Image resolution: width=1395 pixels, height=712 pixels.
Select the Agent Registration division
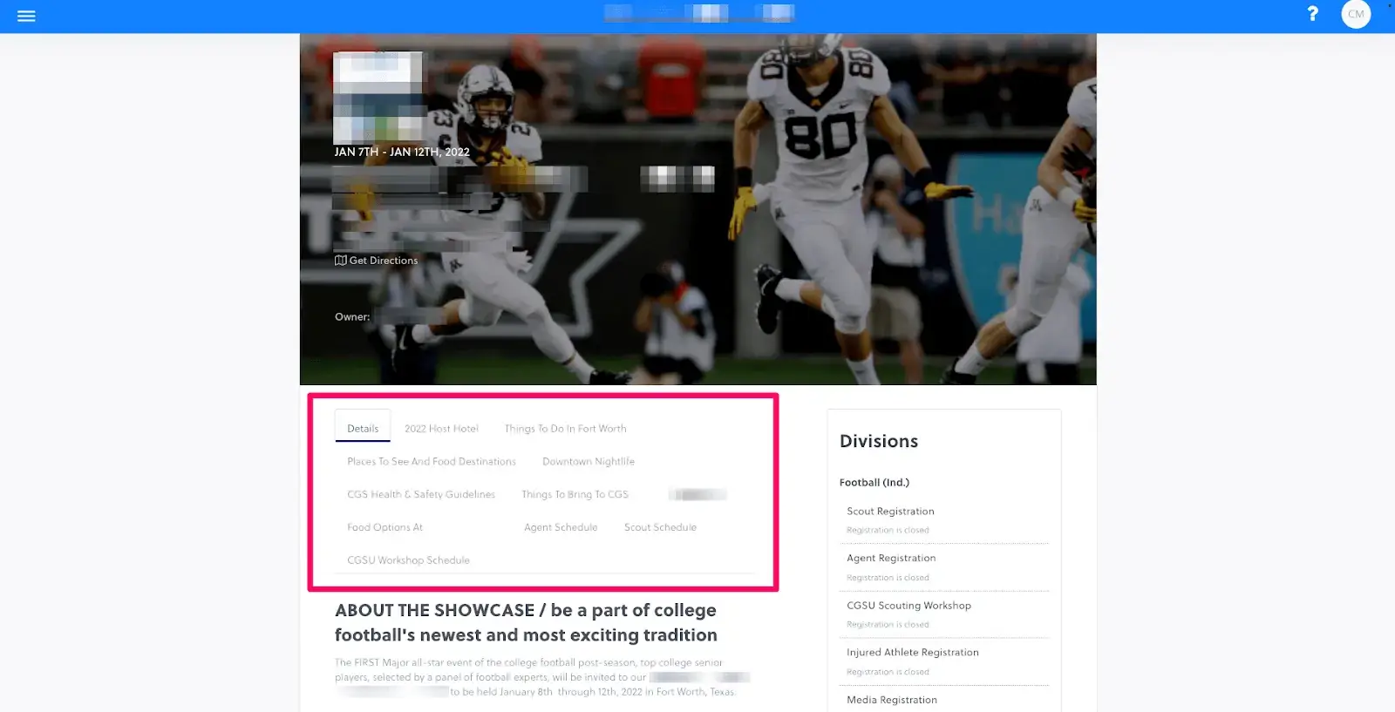pyautogui.click(x=891, y=559)
